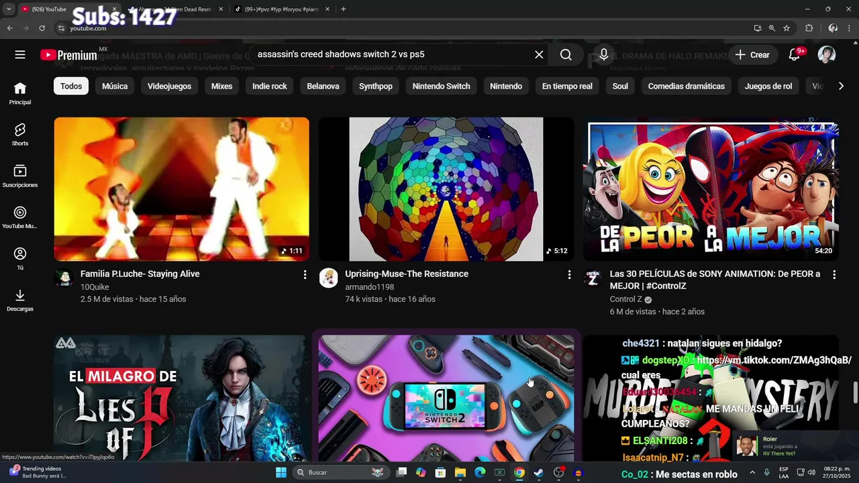Open Descargas in the sidebar

pos(20,301)
